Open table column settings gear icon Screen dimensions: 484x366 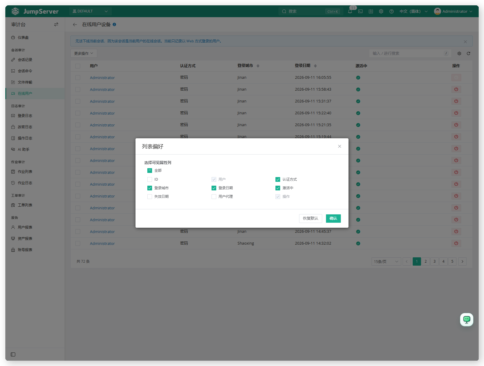(x=459, y=54)
